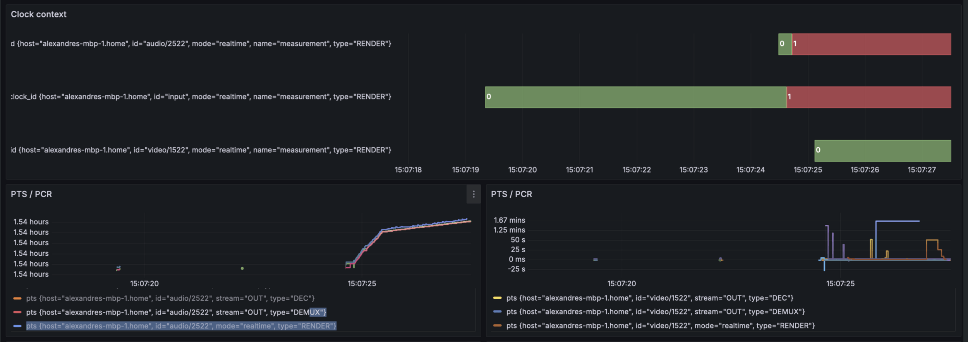Click the 15:07:22 tick on Clock context axis
The image size is (968, 342).
(637, 170)
